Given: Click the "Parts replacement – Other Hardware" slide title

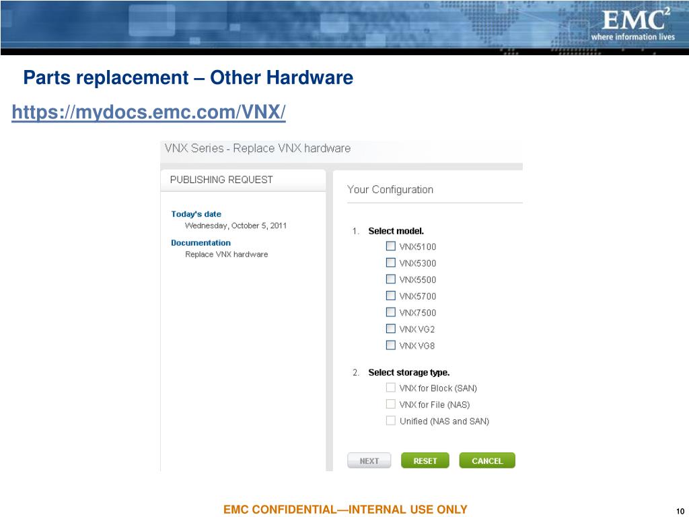Looking at the screenshot, I should [x=188, y=77].
